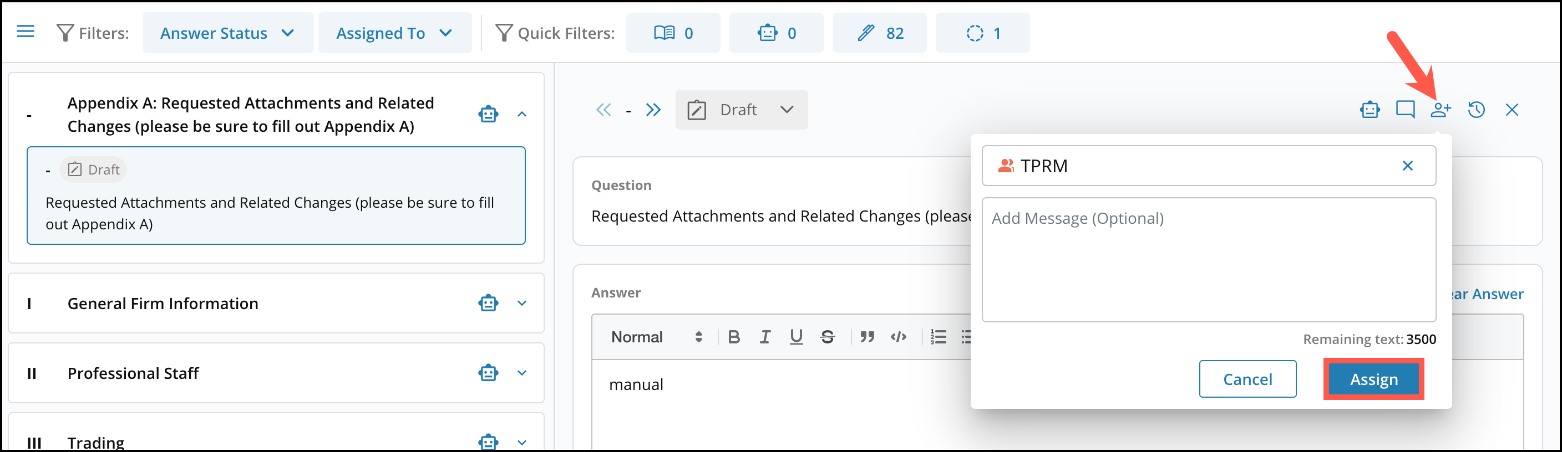Click the TPRM assignee field
The image size is (1562, 452).
point(1209,166)
